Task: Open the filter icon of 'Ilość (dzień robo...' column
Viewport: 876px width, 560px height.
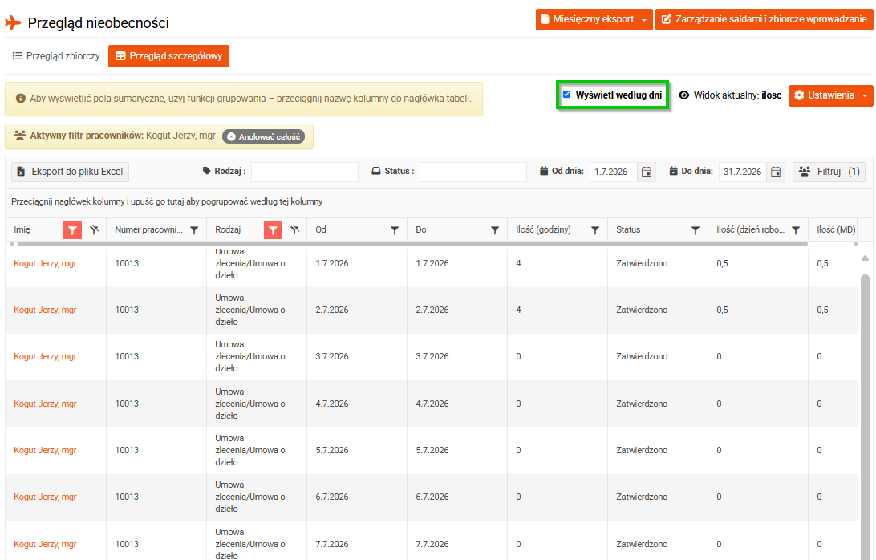Action: click(x=796, y=229)
